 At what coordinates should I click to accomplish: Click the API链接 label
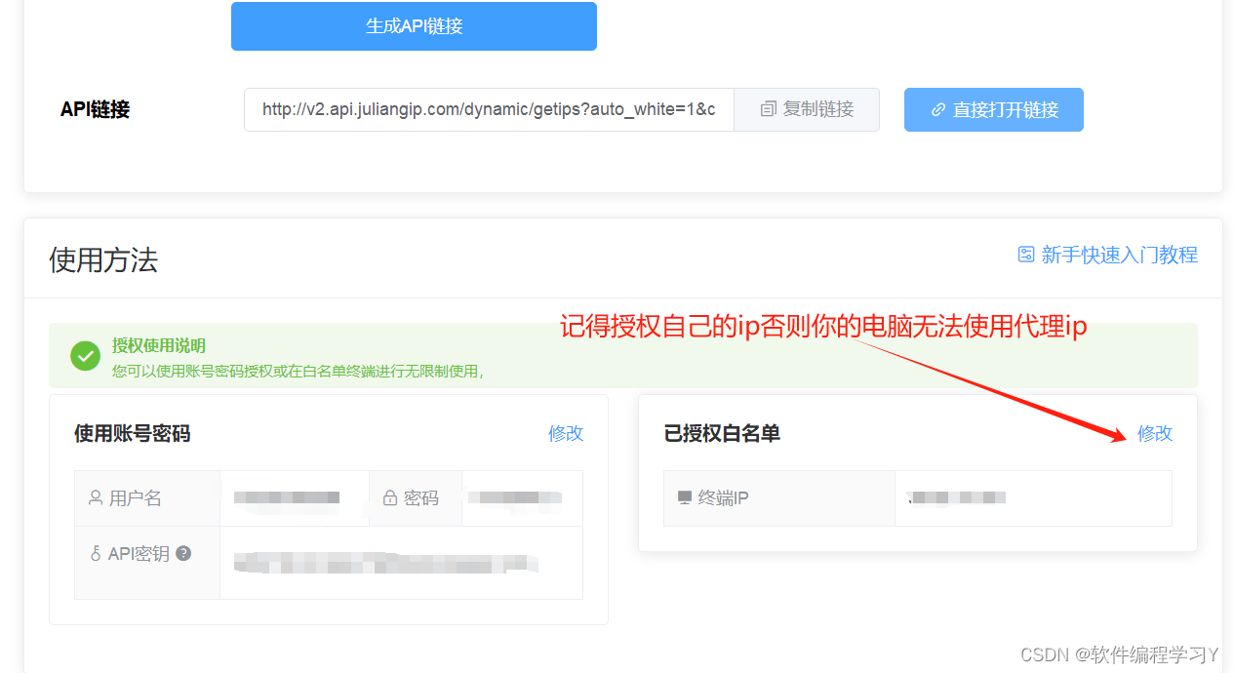95,109
